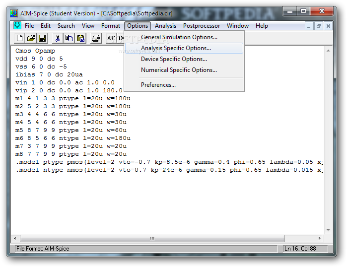Save the circuit with the floppy disk icon
The image size is (347, 267).
coord(42,38)
